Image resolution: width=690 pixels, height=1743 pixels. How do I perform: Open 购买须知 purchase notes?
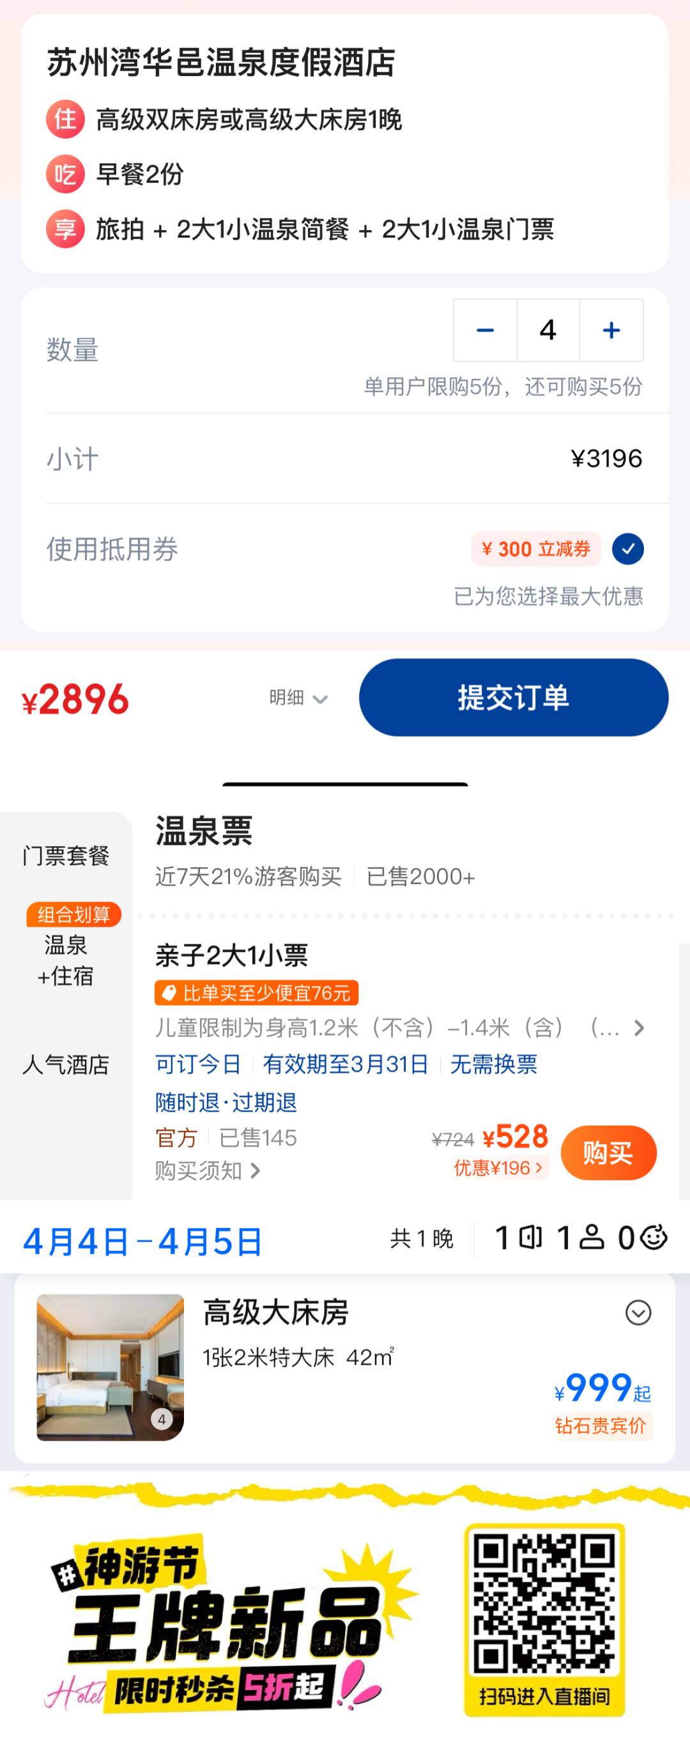[208, 1170]
